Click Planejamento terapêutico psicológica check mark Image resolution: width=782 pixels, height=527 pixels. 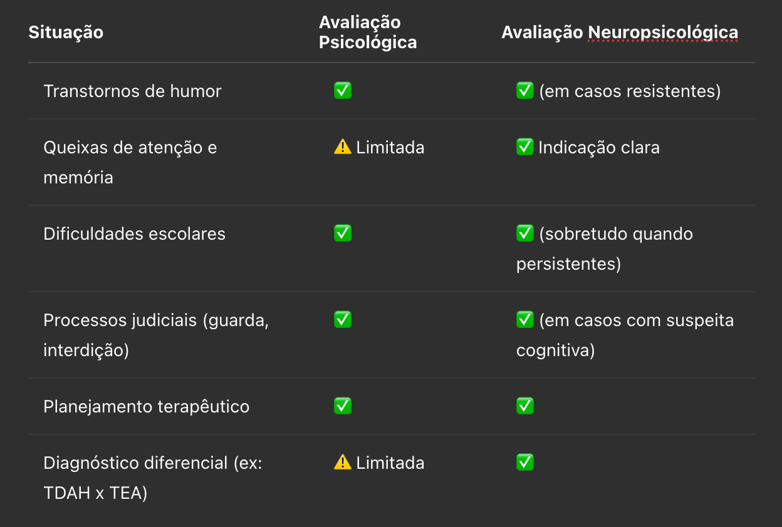(343, 406)
